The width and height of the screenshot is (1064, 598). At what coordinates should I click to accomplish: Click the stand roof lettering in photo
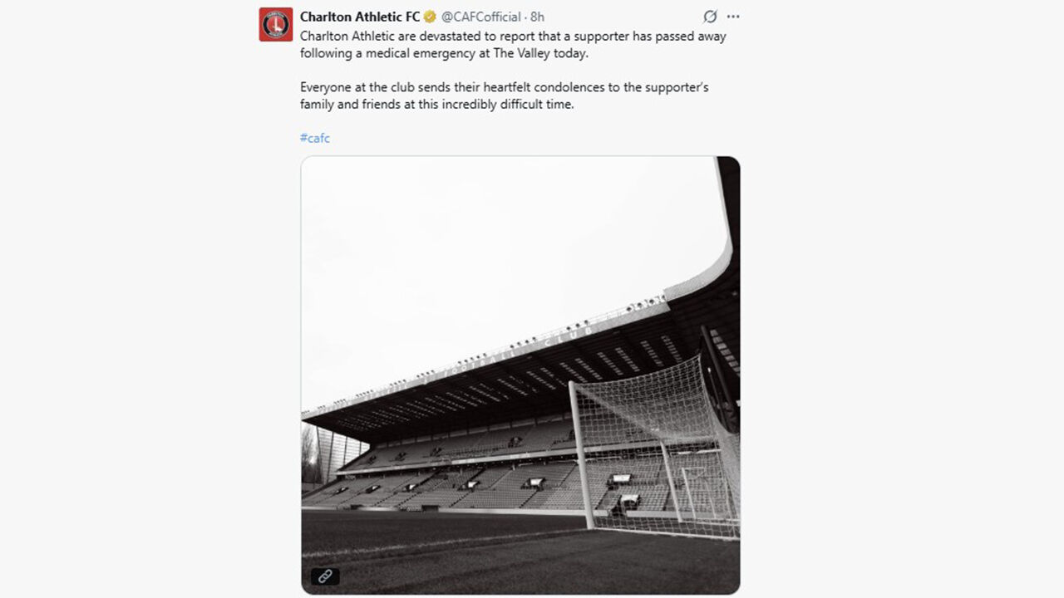(574, 338)
